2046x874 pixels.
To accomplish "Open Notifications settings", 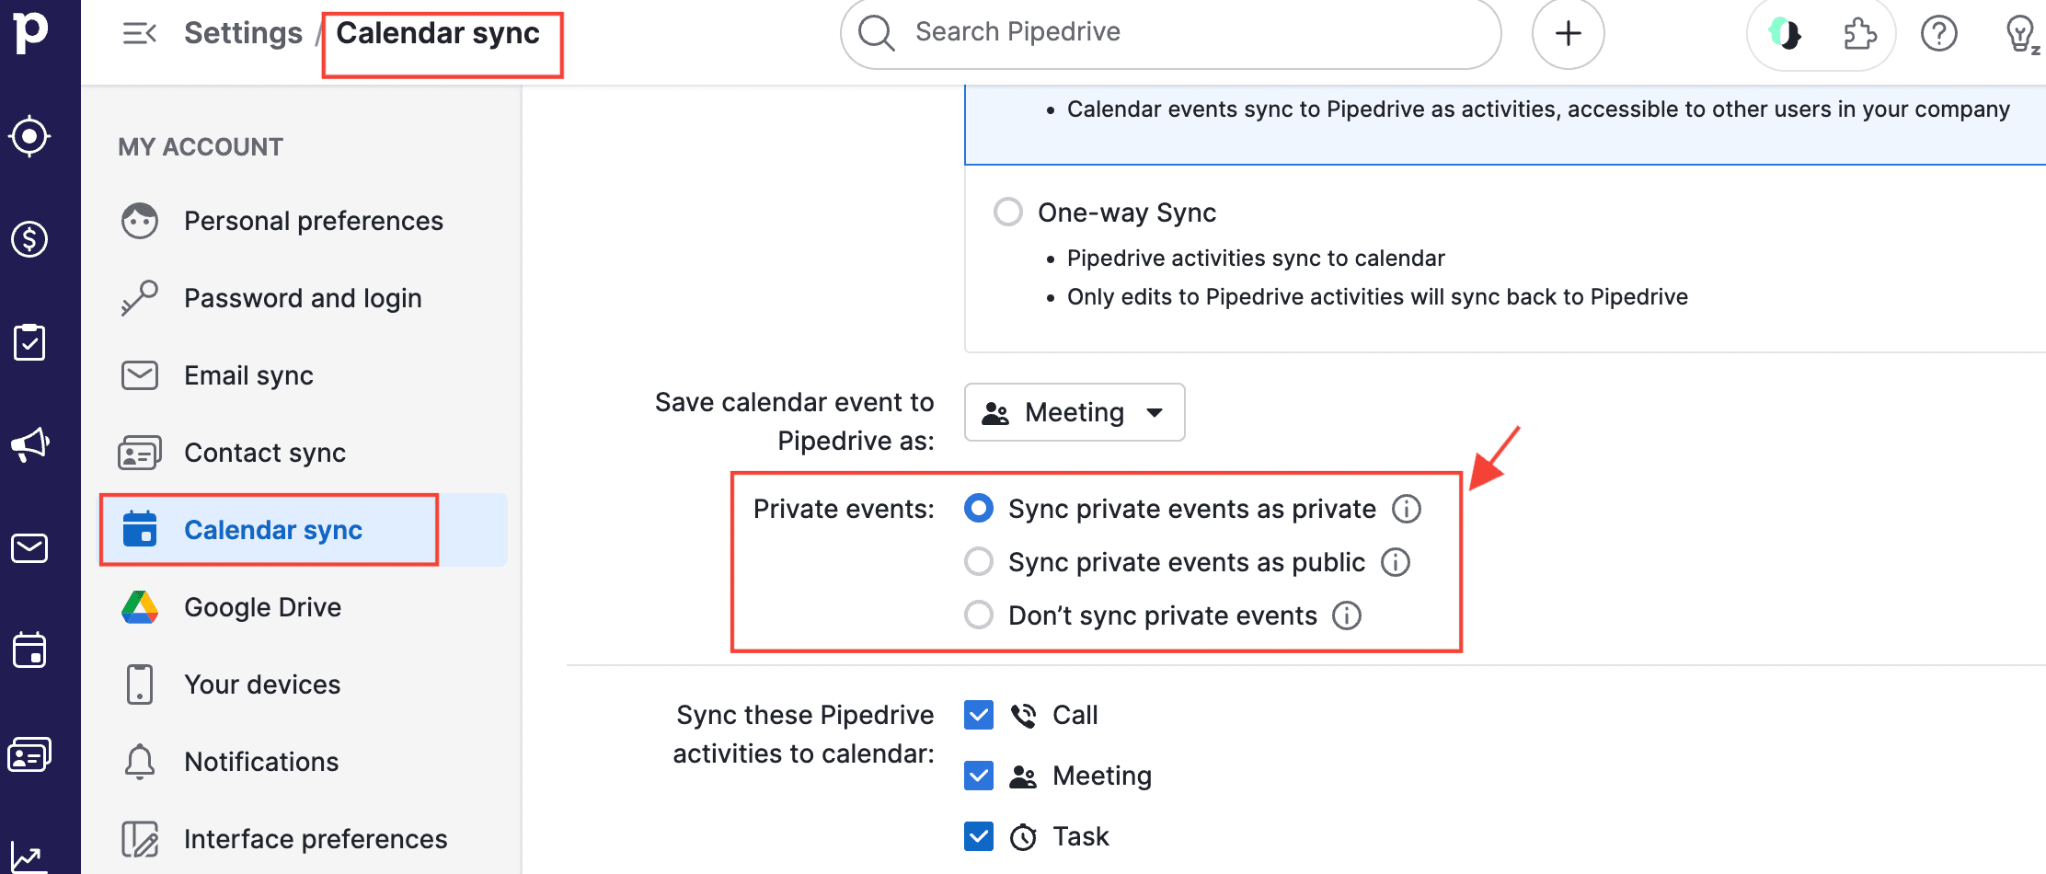I will click(261, 762).
